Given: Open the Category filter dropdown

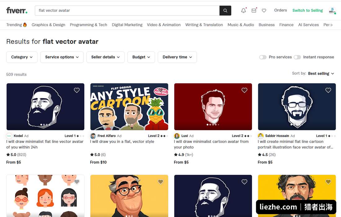Looking at the screenshot, I should click(22, 57).
